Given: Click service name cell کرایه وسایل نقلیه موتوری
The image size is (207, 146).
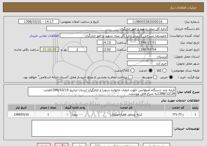Looking at the screenshot, I should [126, 114].
